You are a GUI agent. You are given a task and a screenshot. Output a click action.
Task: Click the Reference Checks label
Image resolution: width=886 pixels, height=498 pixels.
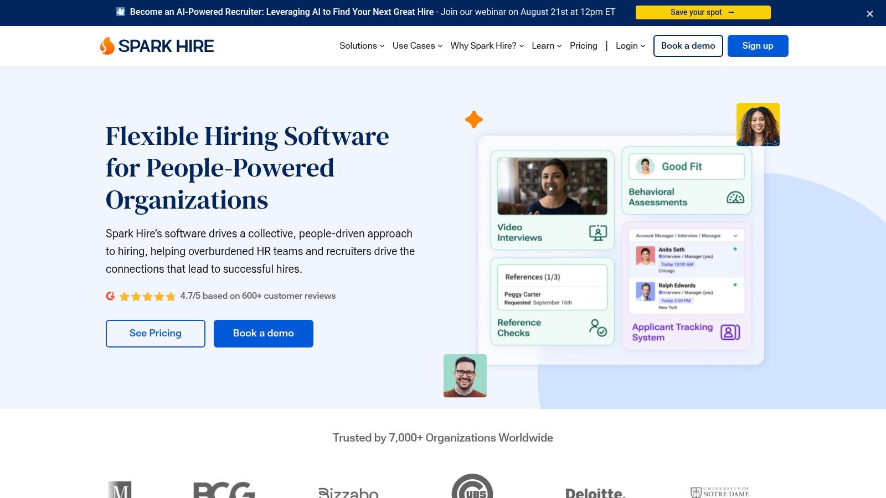tap(519, 328)
